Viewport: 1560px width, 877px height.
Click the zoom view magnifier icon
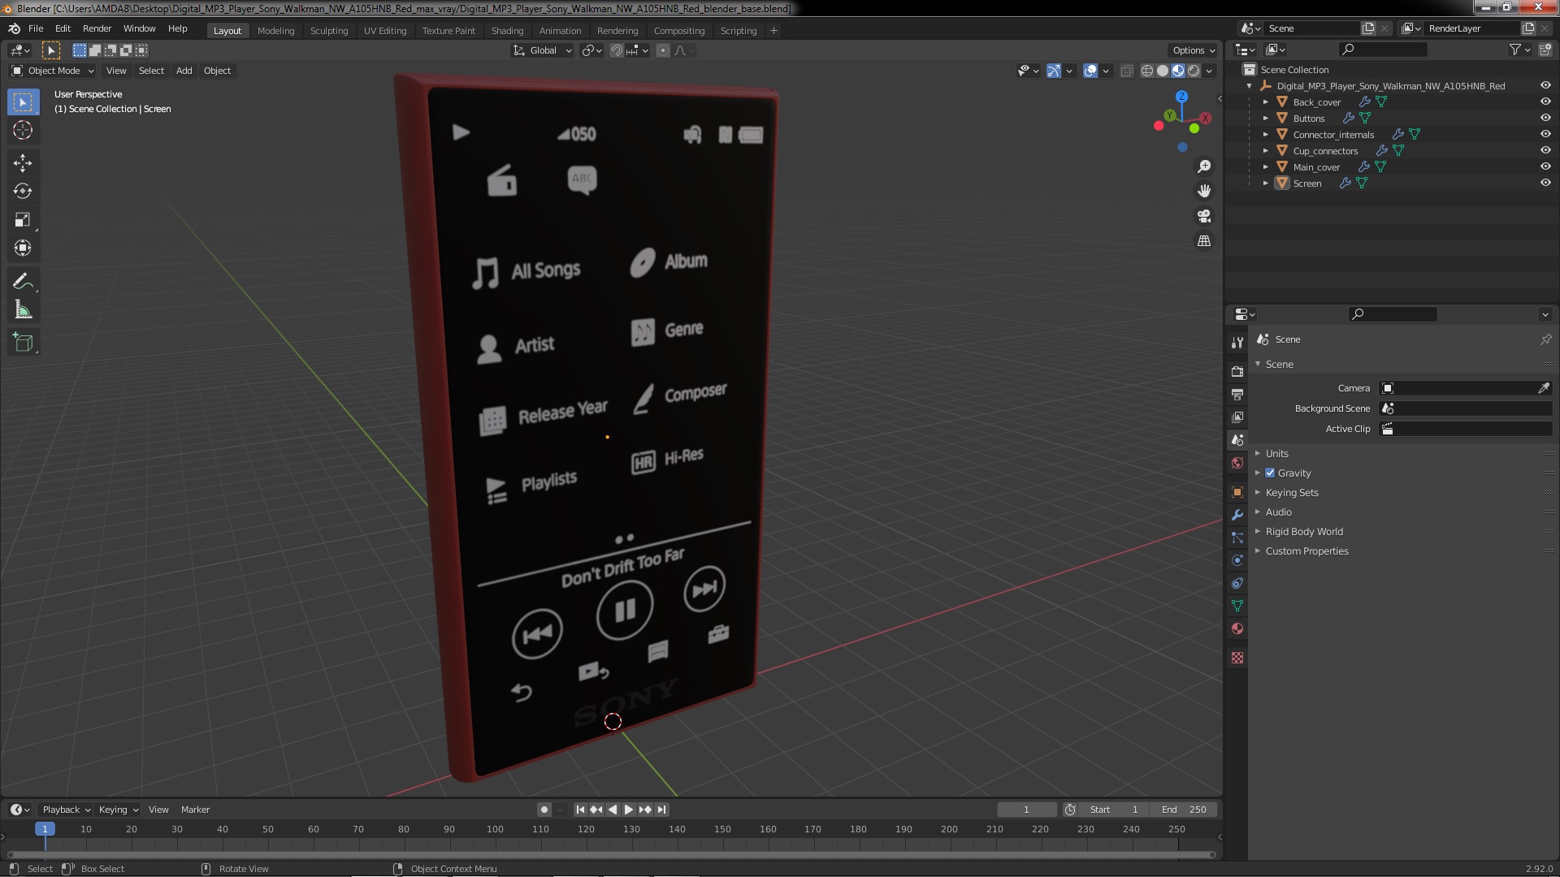[1204, 166]
